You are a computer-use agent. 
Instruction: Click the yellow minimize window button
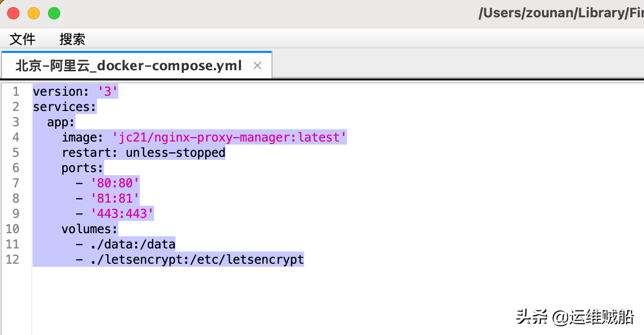[x=34, y=14]
